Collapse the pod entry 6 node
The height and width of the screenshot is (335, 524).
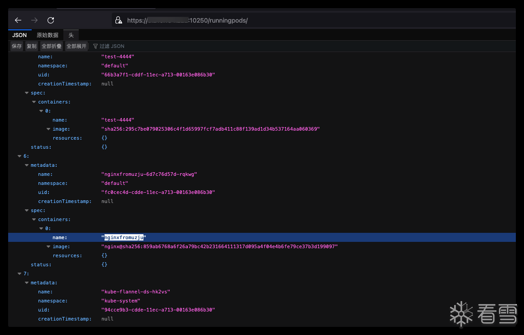(x=19, y=156)
